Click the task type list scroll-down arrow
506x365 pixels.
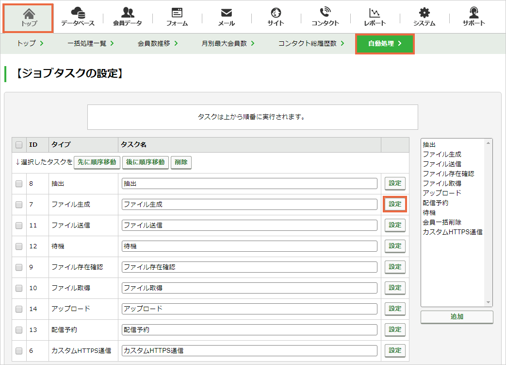tap(488, 303)
